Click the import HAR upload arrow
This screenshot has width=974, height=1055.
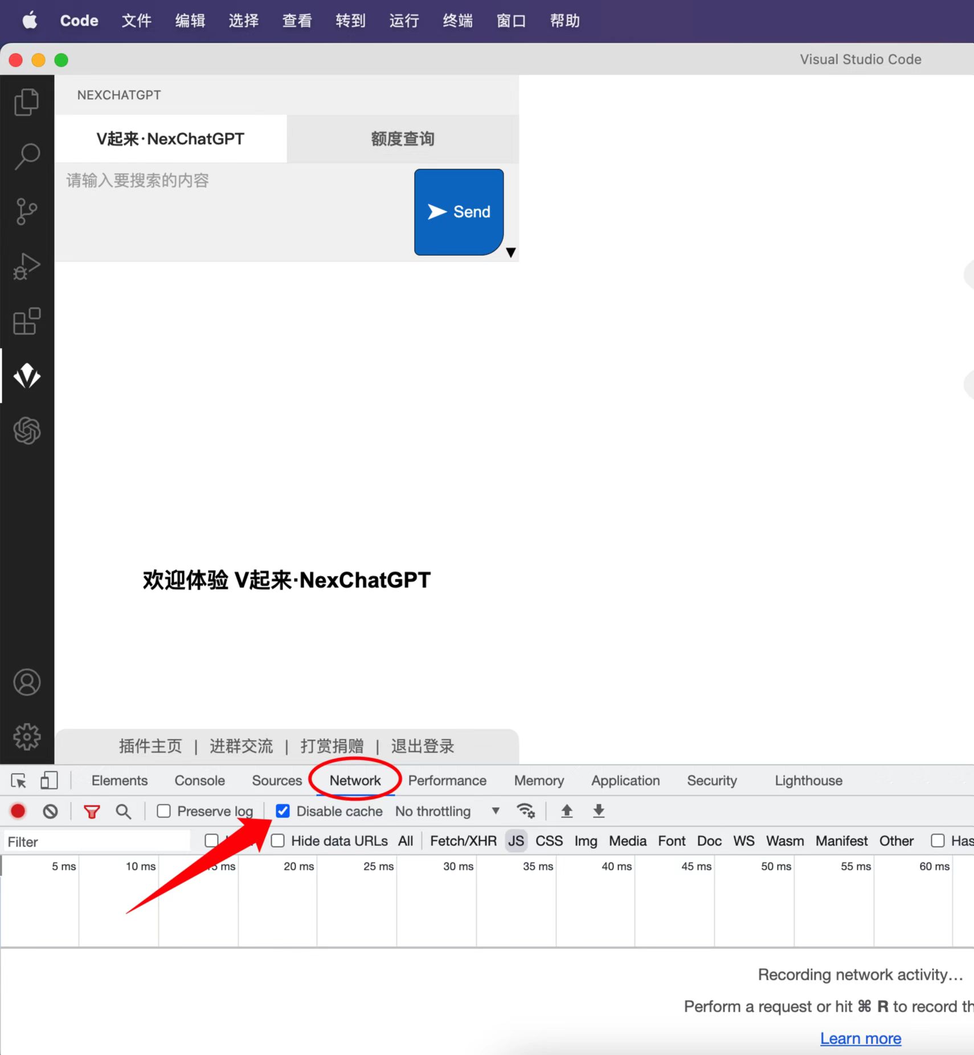[x=567, y=811]
